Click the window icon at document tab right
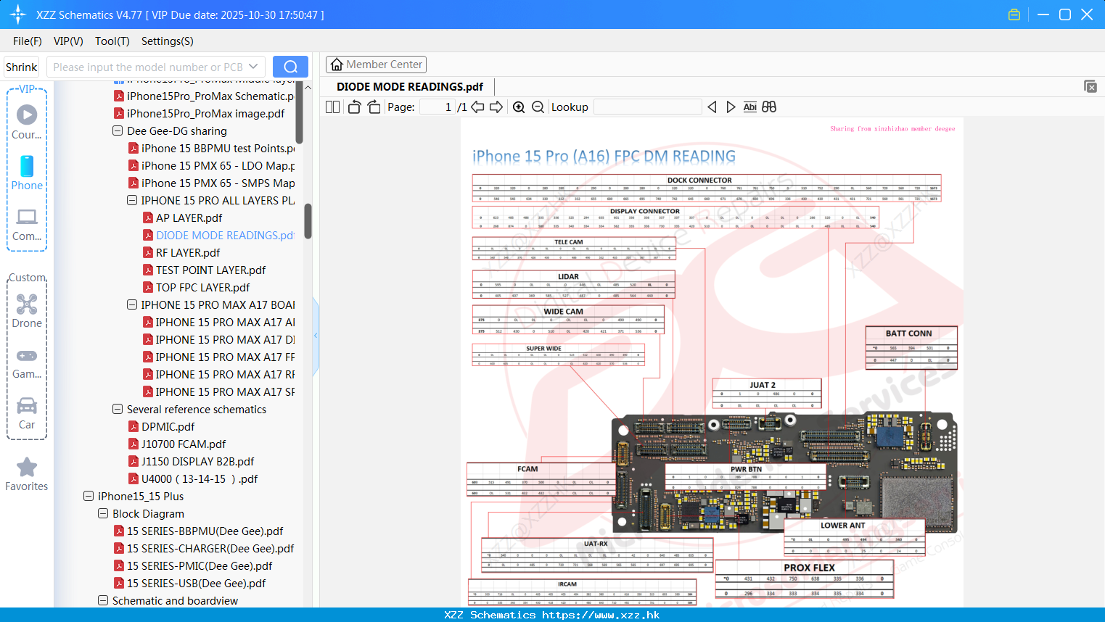Viewport: 1105px width, 622px height. 1090,86
